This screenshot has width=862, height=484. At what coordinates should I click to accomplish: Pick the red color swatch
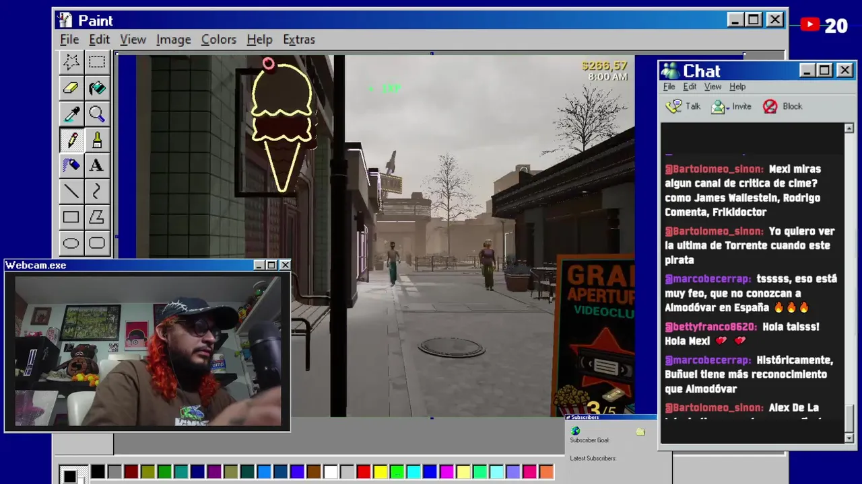[x=363, y=472]
